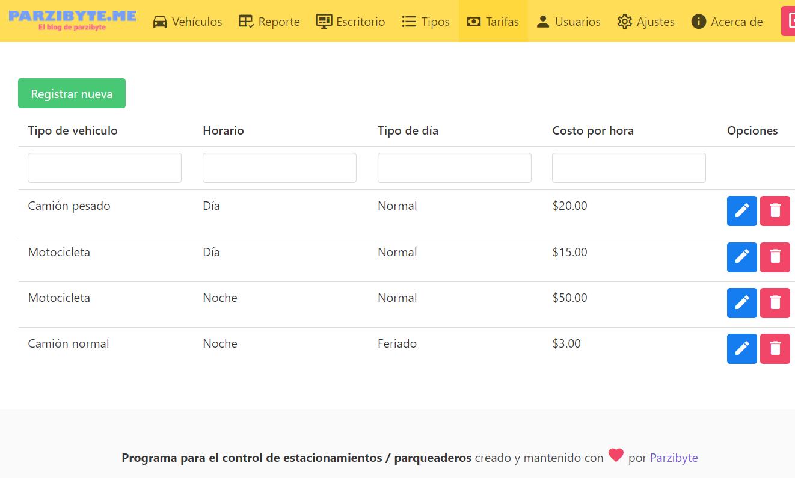Screen dimensions: 795x478
Task: Navigate to Tipos
Action: pos(426,22)
